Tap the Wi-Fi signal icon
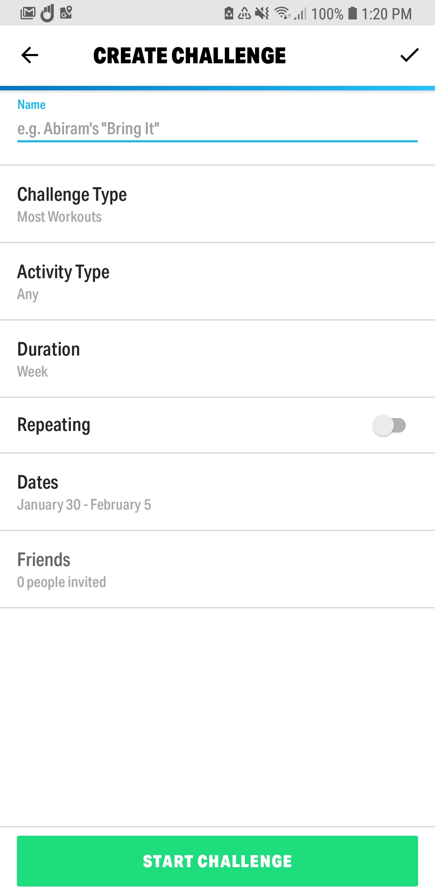435x895 pixels. [282, 14]
